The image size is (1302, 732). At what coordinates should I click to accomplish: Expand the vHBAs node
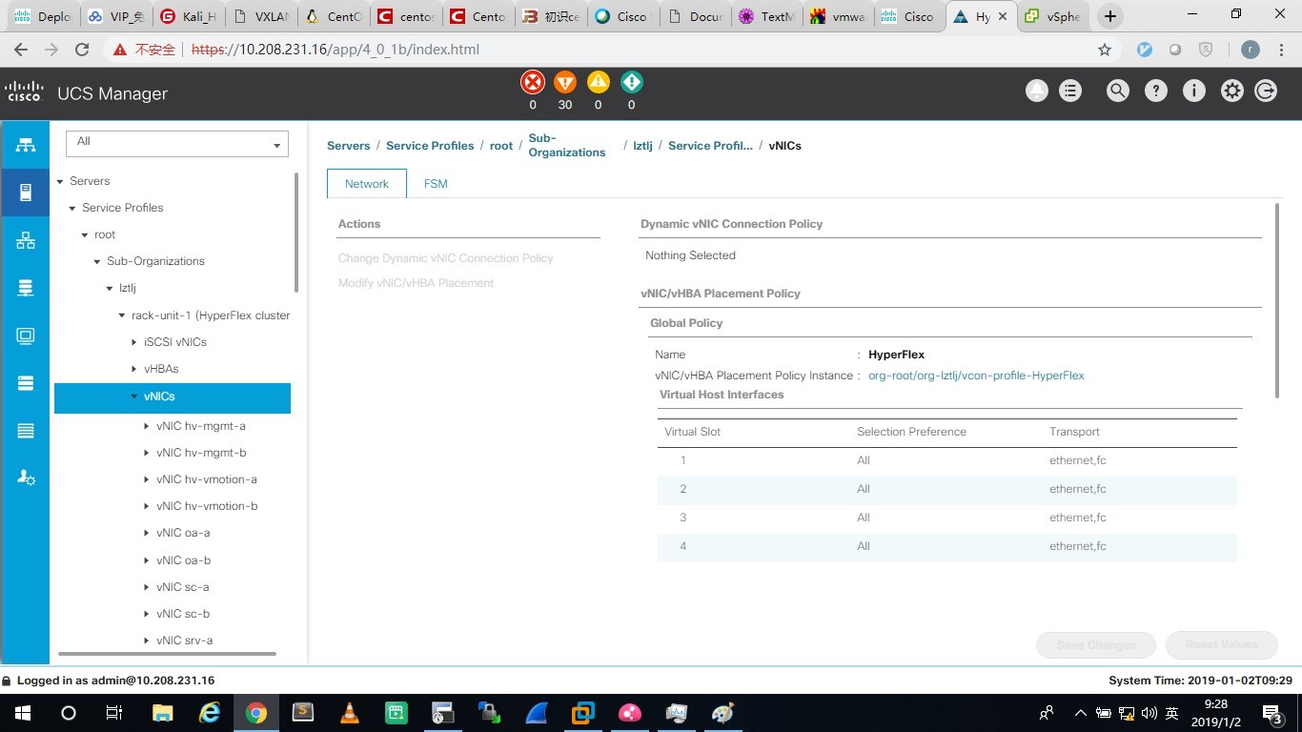click(134, 369)
